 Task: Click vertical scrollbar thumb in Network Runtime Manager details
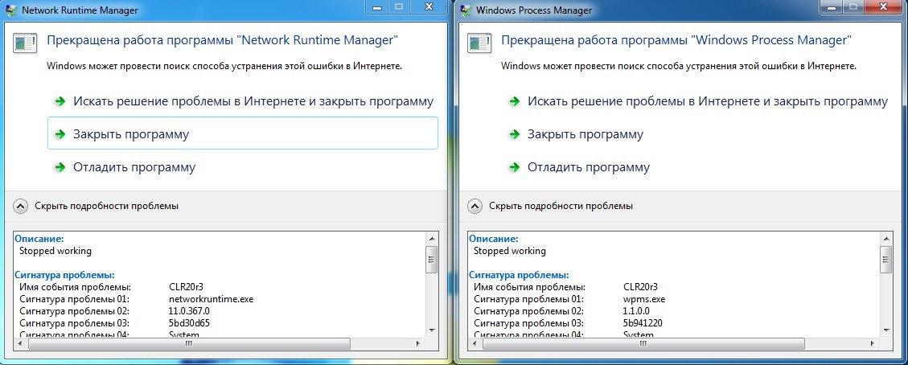[431, 259]
